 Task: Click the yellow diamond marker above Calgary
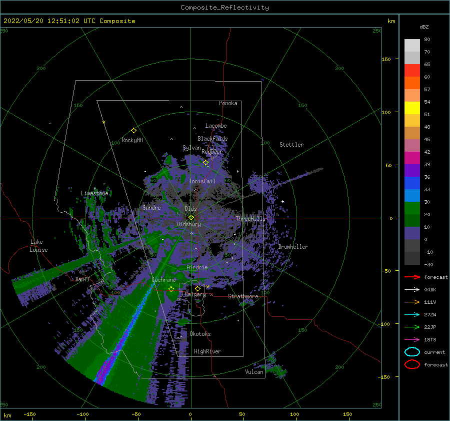click(x=197, y=288)
